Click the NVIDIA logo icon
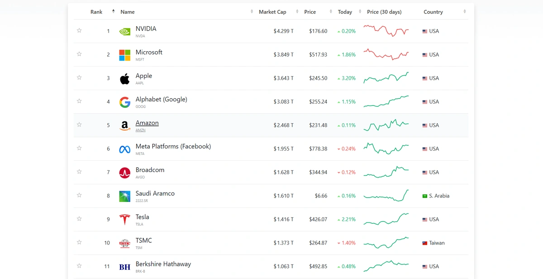 point(124,32)
